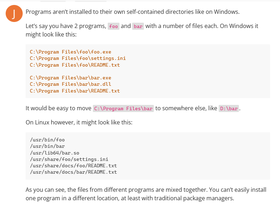Click the /usr/share/docs/bar/README.txt line
The height and width of the screenshot is (207, 280).
(73, 172)
